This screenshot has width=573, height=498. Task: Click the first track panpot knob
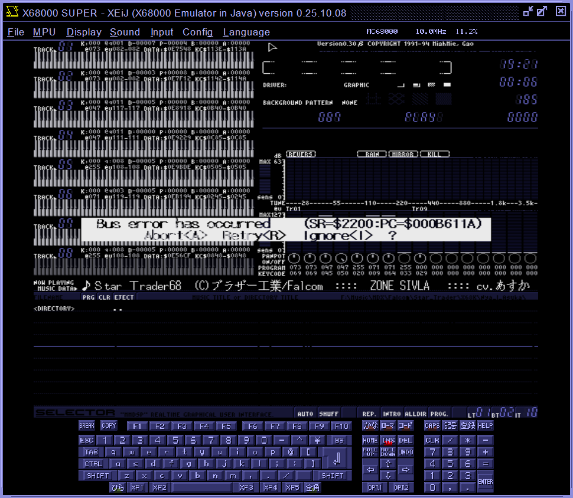coord(294,258)
